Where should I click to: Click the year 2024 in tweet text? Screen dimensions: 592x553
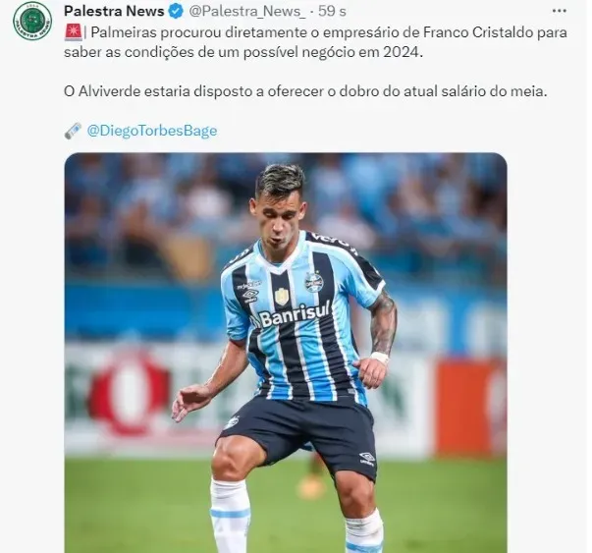tap(402, 52)
